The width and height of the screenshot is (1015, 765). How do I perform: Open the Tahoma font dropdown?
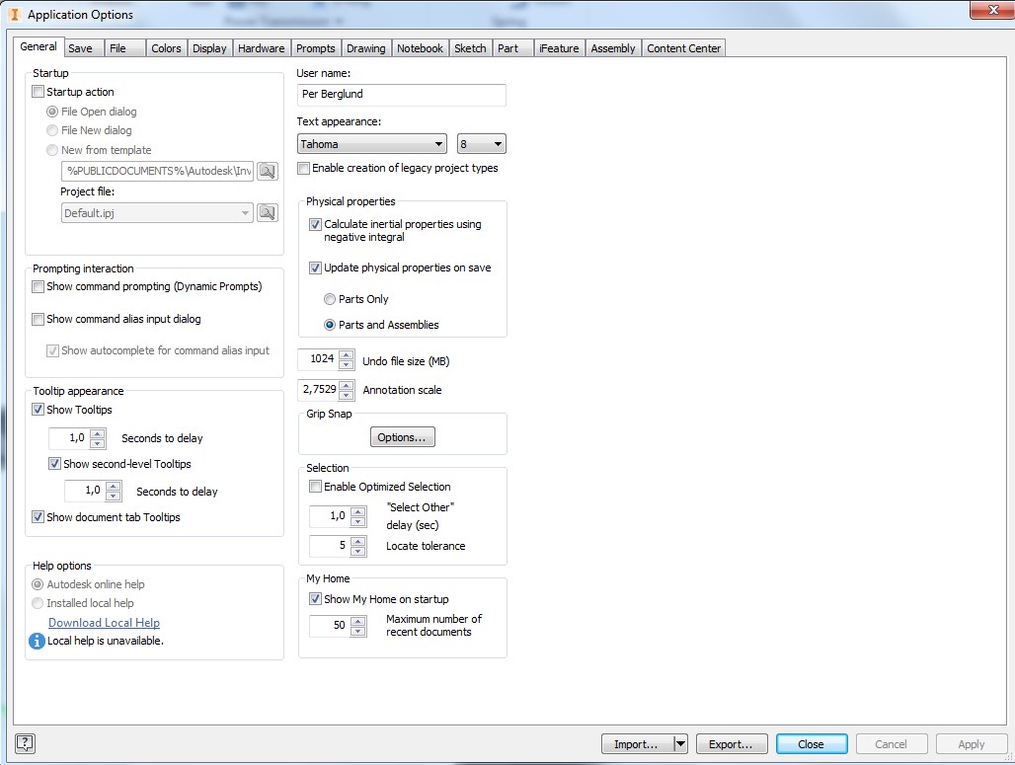(x=437, y=143)
